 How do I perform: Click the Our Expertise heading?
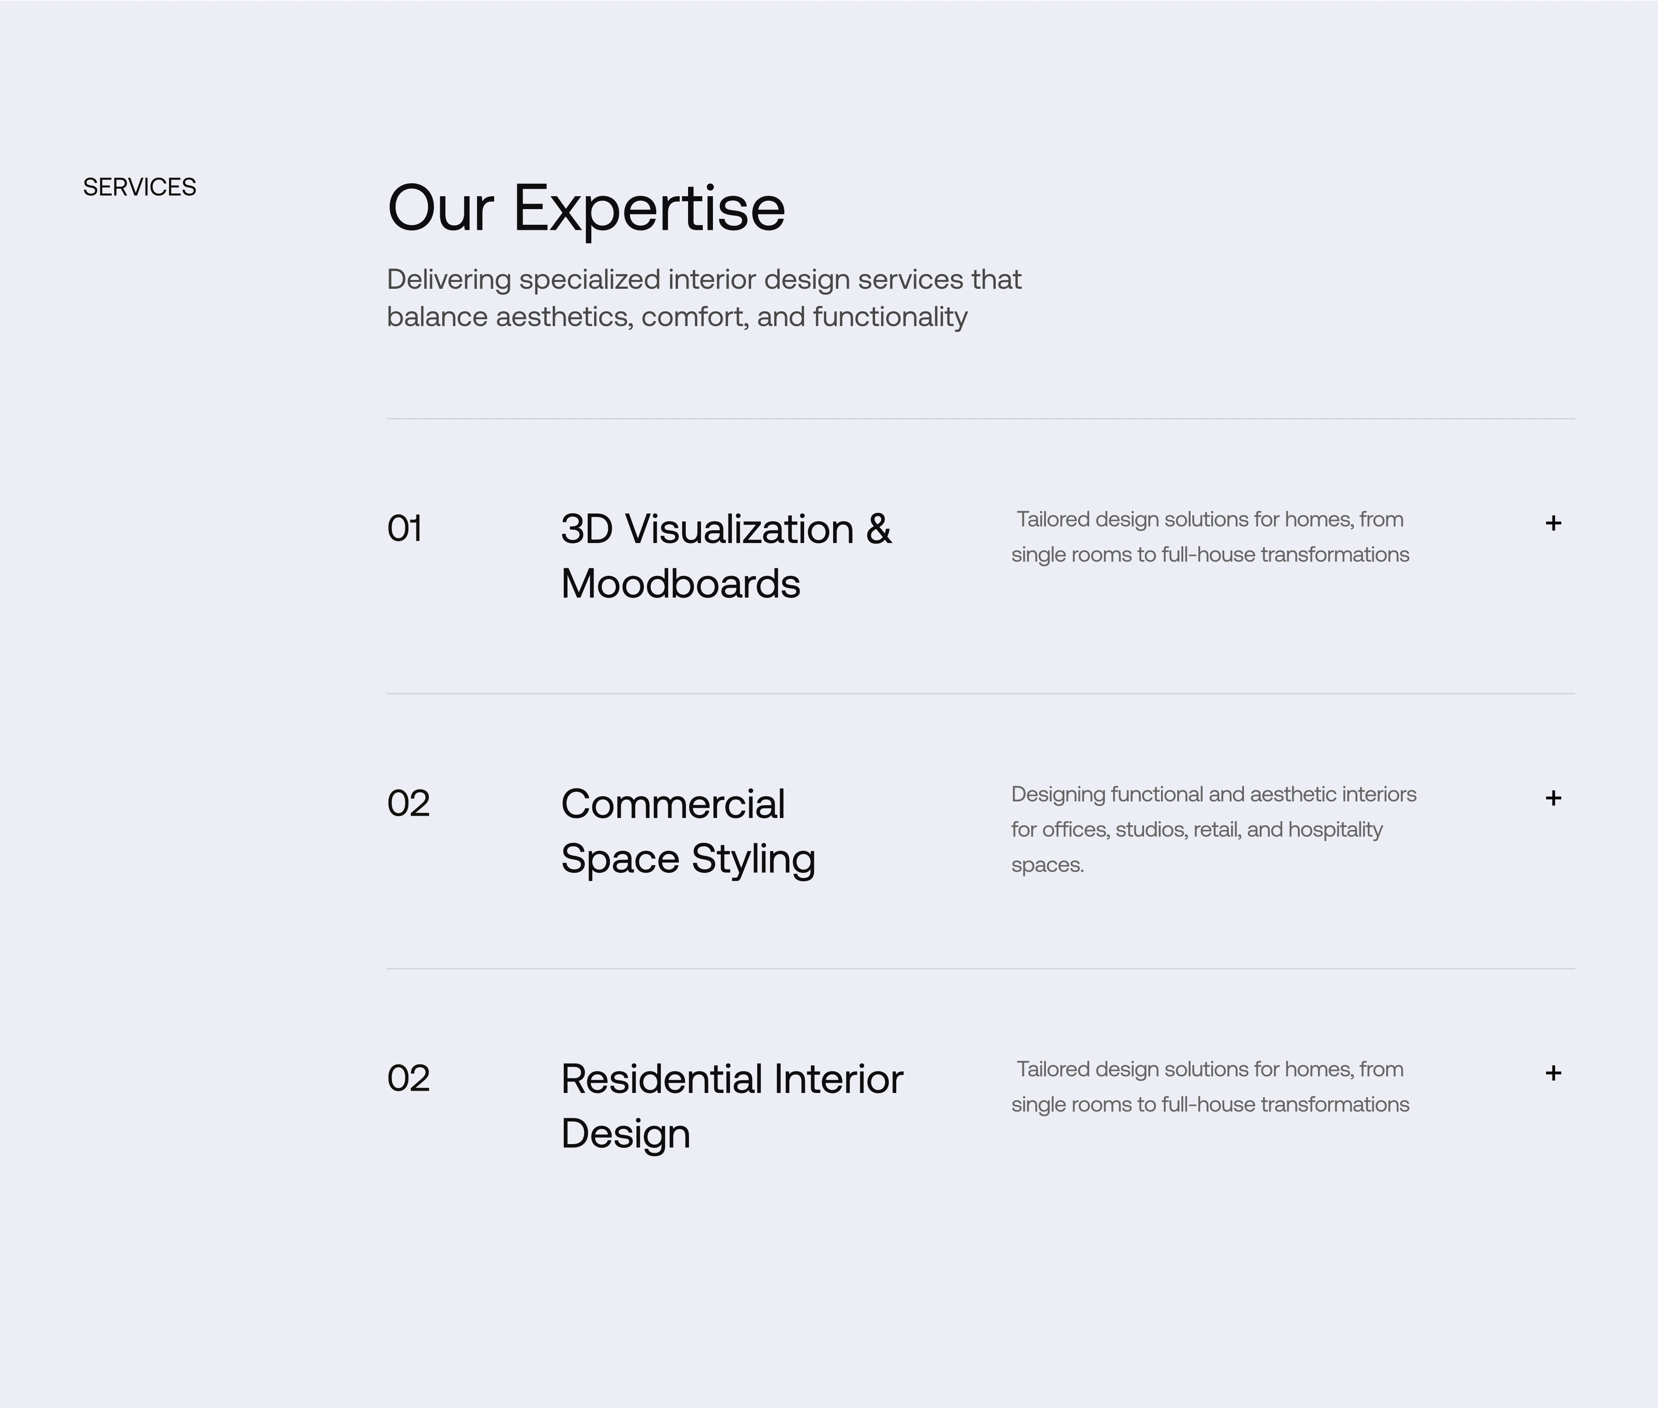click(586, 208)
